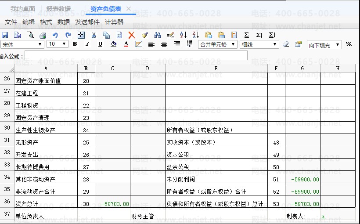Open the 格式 menu
The height and width of the screenshot is (224, 360).
pos(46,22)
